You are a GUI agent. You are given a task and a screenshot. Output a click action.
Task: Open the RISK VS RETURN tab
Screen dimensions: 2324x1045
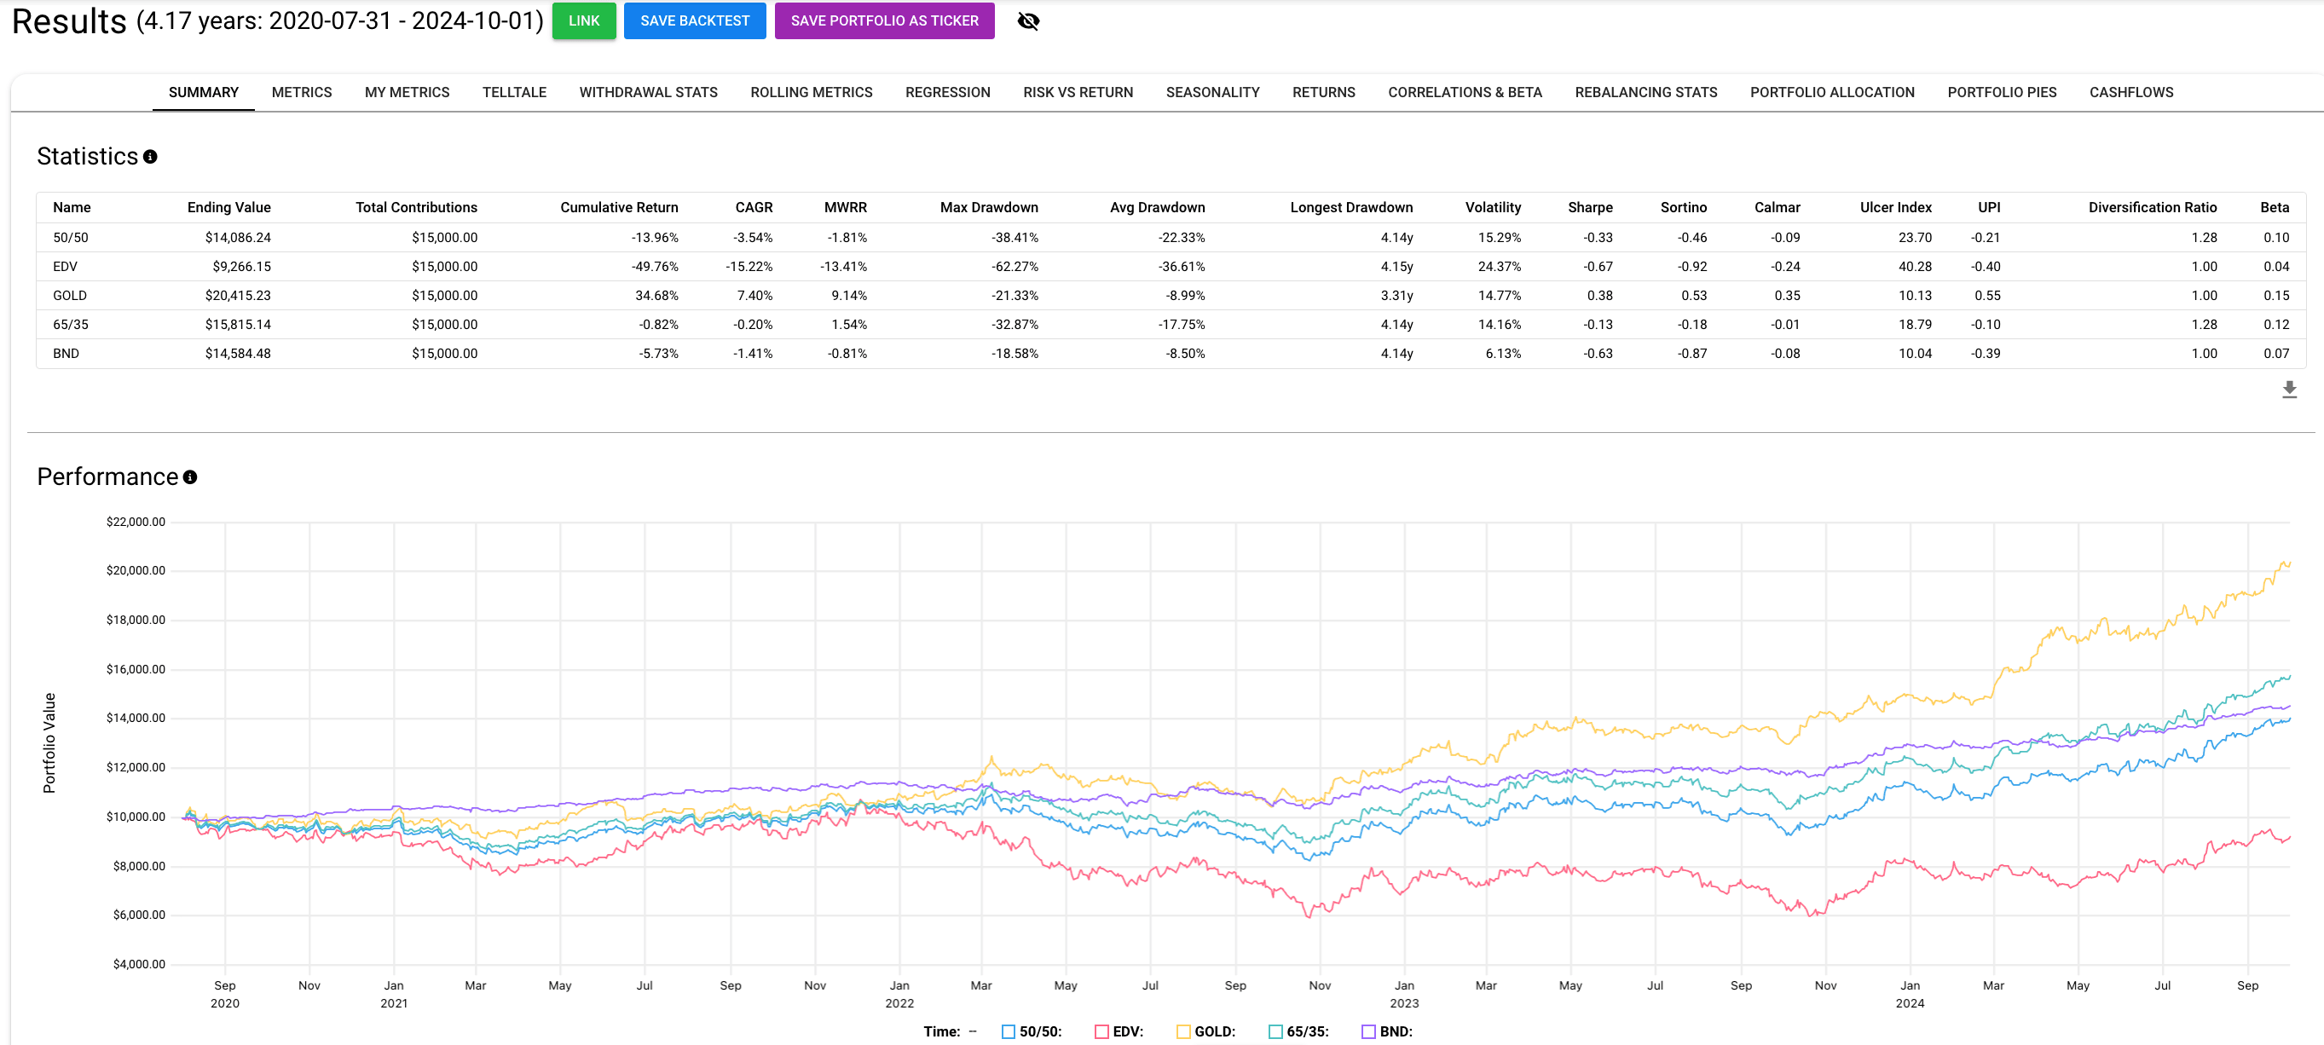[x=1078, y=92]
